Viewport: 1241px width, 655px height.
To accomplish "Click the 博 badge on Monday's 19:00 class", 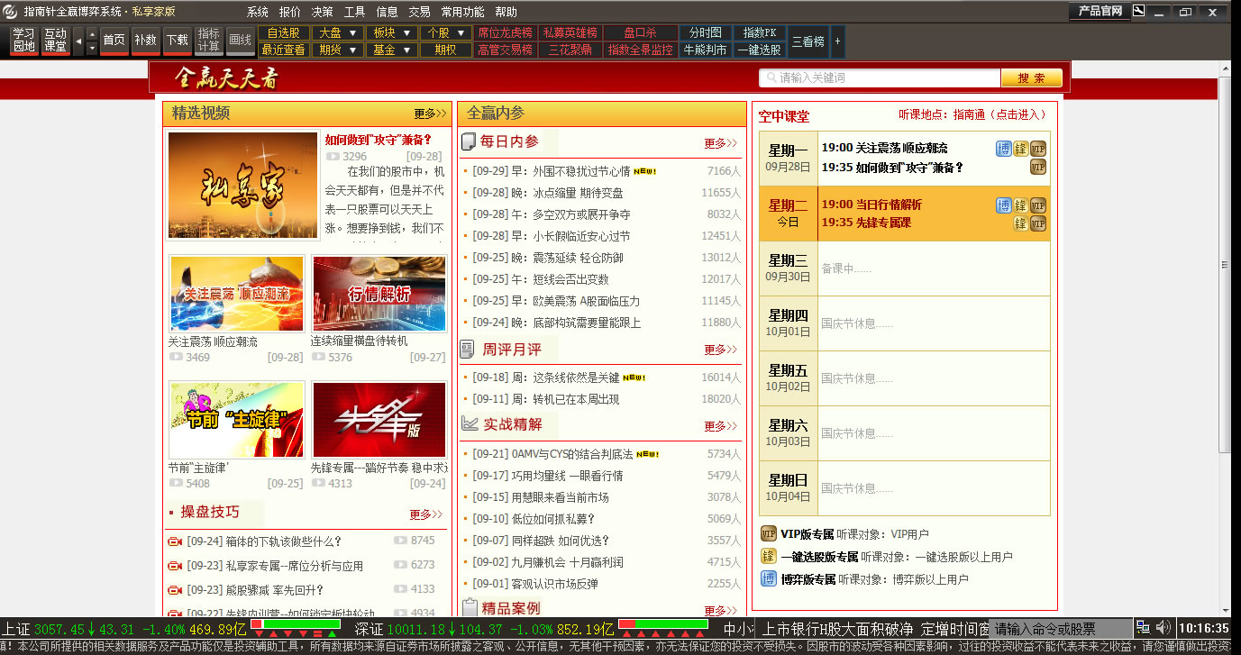I will (x=1004, y=149).
